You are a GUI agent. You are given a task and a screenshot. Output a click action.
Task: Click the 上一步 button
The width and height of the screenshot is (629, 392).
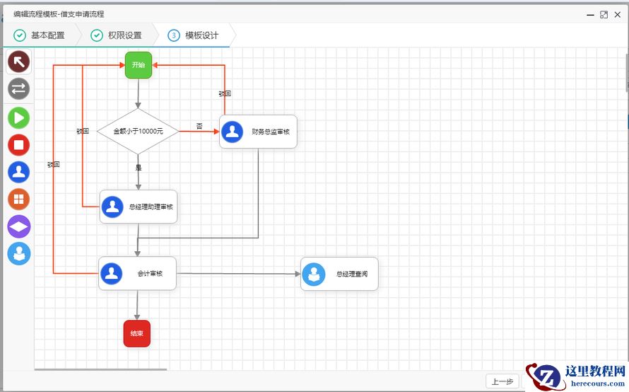[x=502, y=381]
